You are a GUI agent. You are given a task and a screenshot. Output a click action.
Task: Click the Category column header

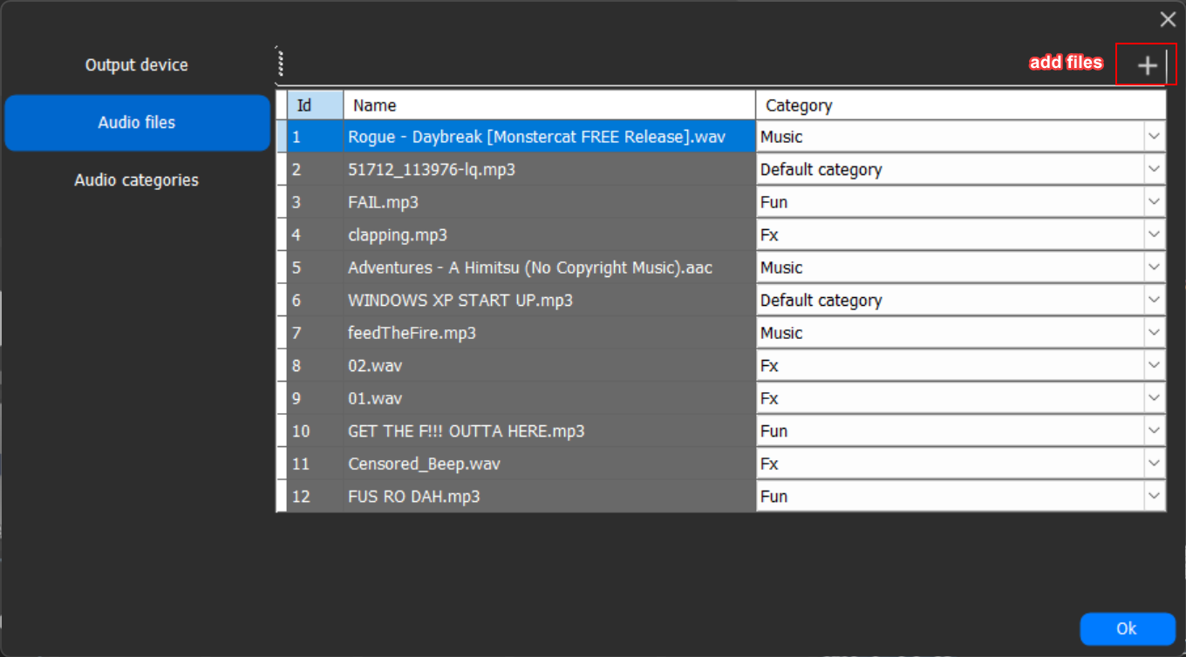click(960, 105)
